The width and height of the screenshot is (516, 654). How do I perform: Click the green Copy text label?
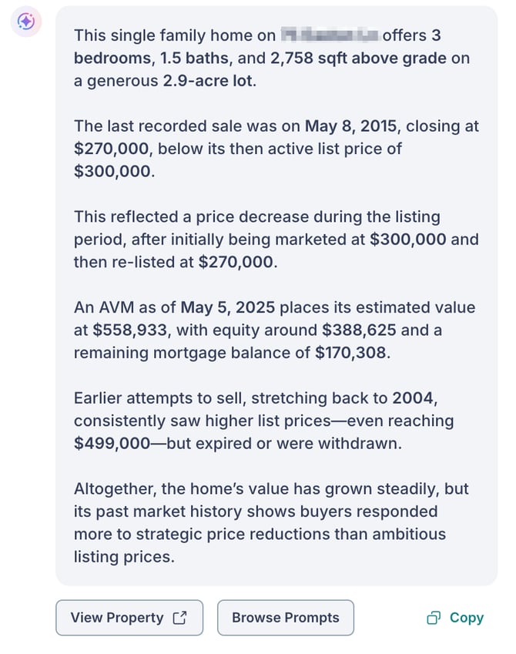[x=466, y=618]
